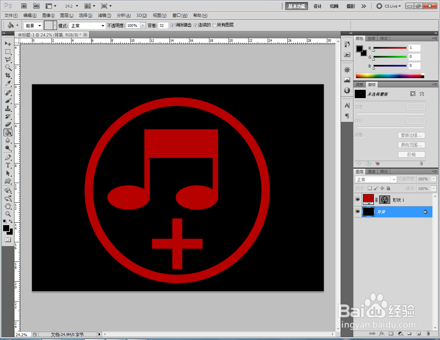The height and width of the screenshot is (340, 440).
Task: Open the layer fill arrow in Layers panel
Action: tap(433, 189)
